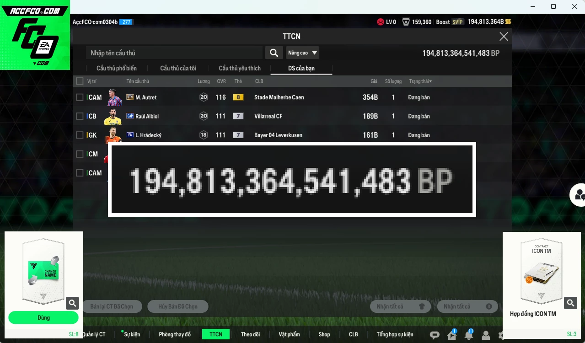Open the mailbox icon with badge 1

point(452,335)
